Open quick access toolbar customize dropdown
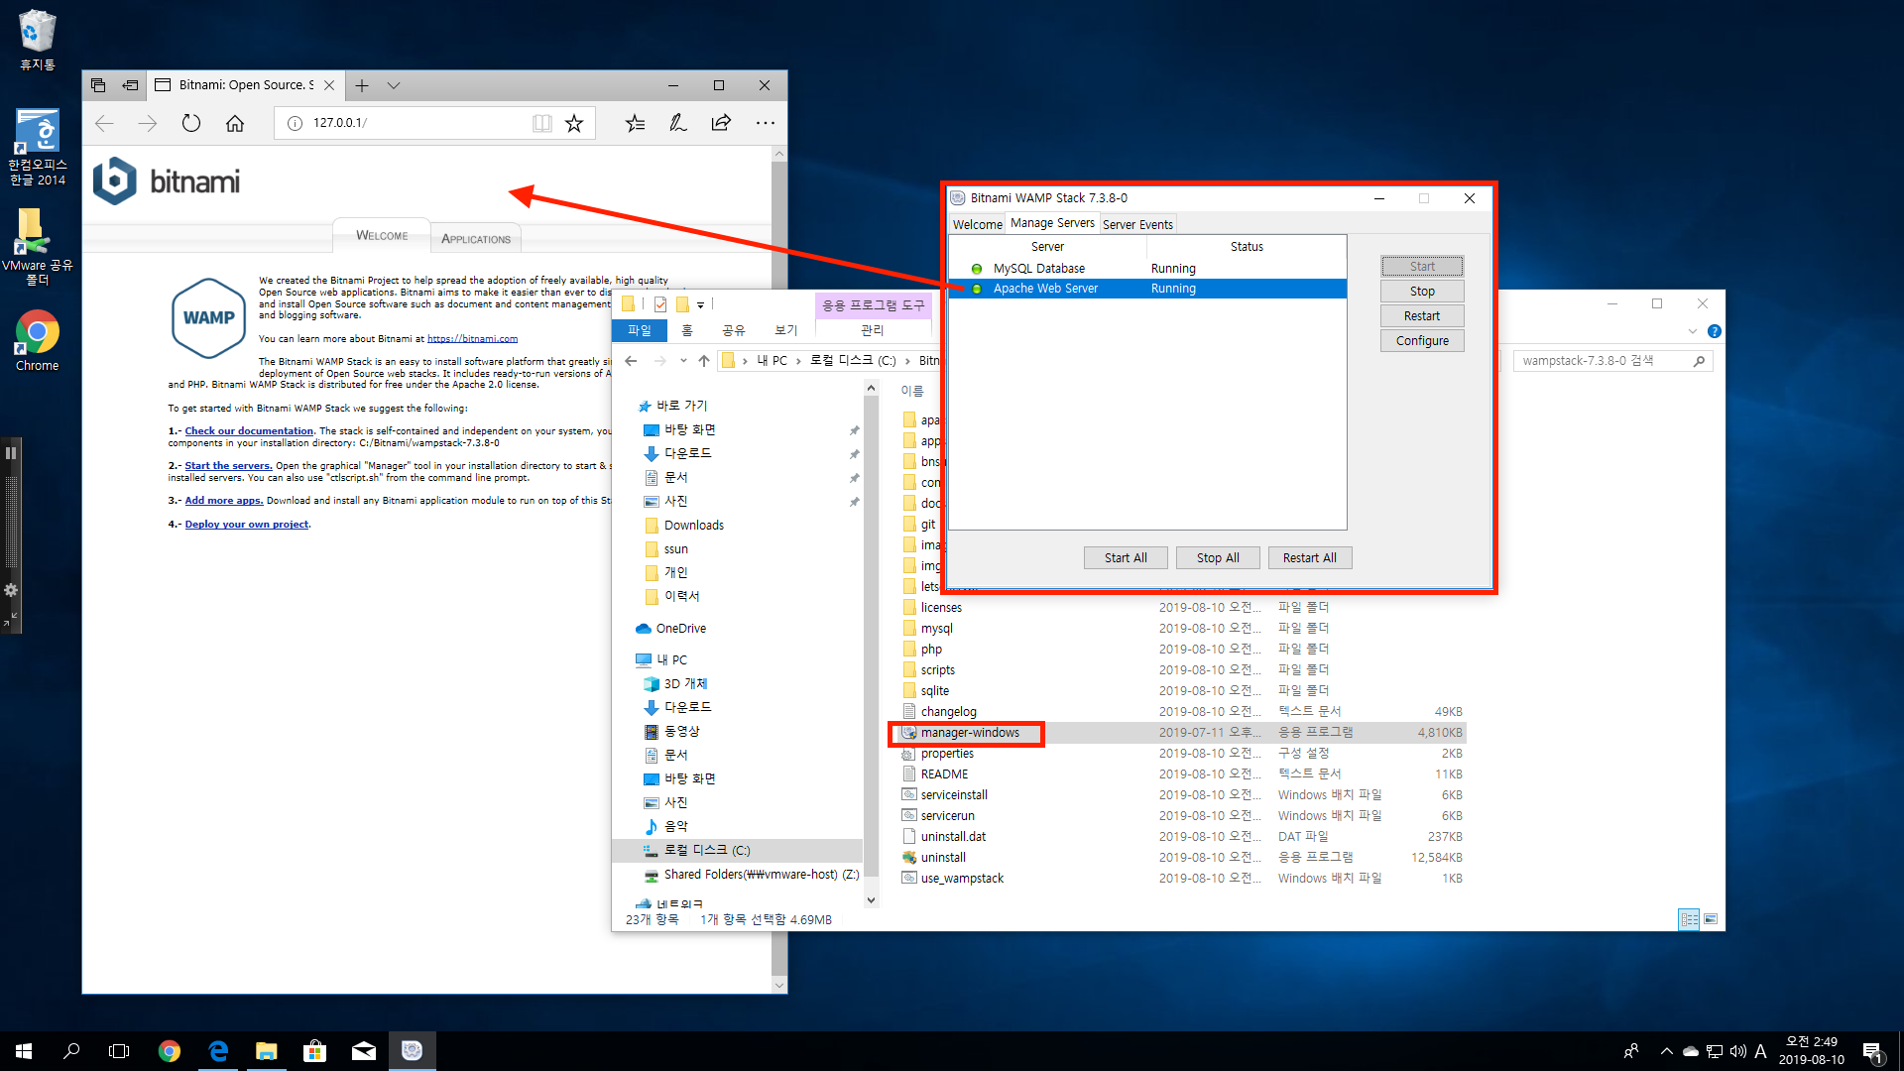Screen dimensions: 1904x1071 pyautogui.click(x=700, y=304)
